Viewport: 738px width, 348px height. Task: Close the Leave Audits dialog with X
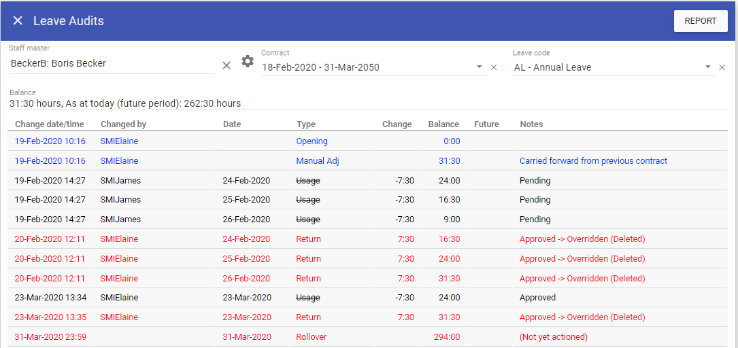(x=18, y=21)
